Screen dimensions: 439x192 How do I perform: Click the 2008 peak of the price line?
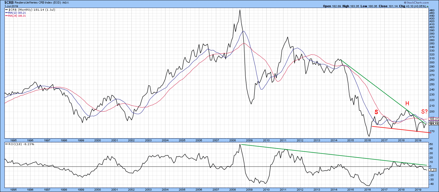[240, 10]
